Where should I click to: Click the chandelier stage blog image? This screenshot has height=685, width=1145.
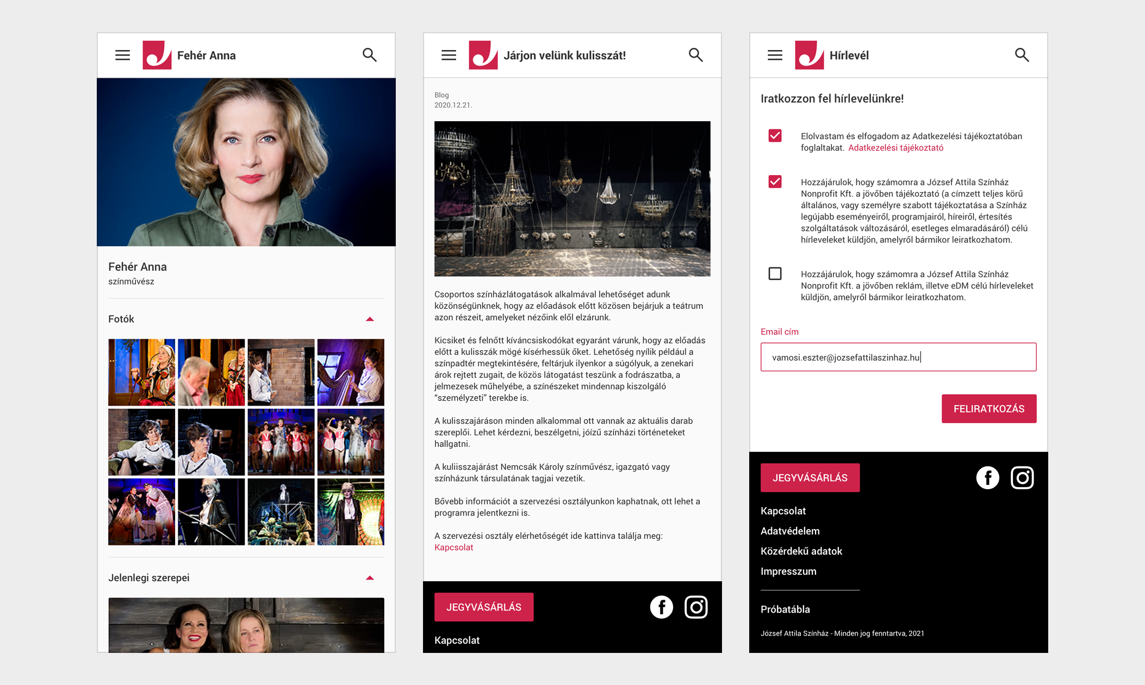pyautogui.click(x=572, y=198)
